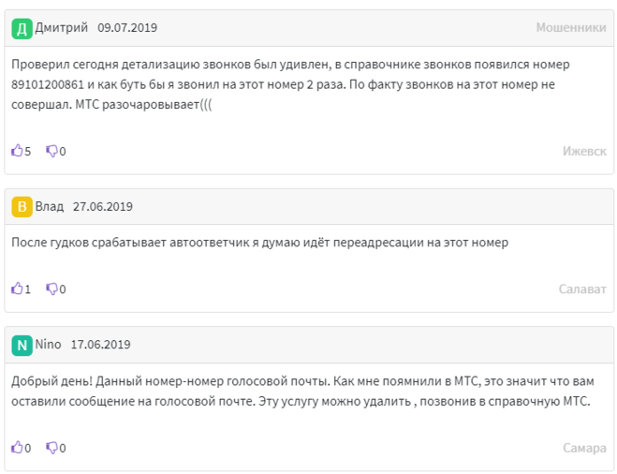Screen dimensions: 617x474
Task: Select the city Ижевск
Action: point(584,151)
